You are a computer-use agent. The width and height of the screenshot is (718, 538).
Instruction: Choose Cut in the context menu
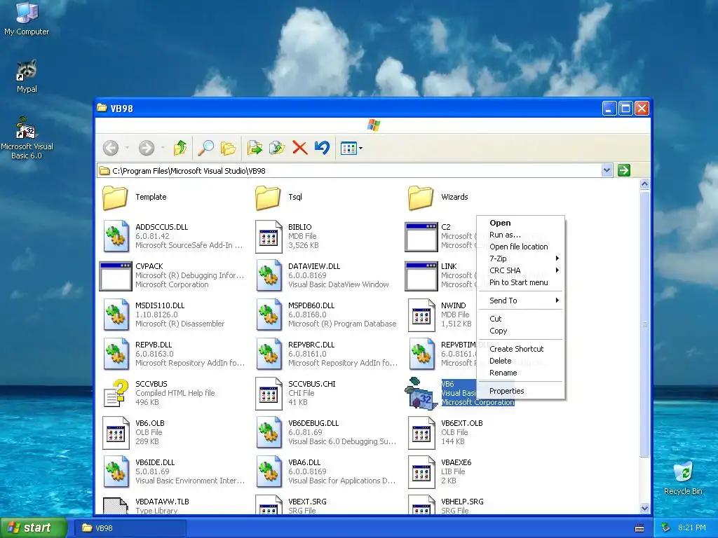[x=521, y=319]
